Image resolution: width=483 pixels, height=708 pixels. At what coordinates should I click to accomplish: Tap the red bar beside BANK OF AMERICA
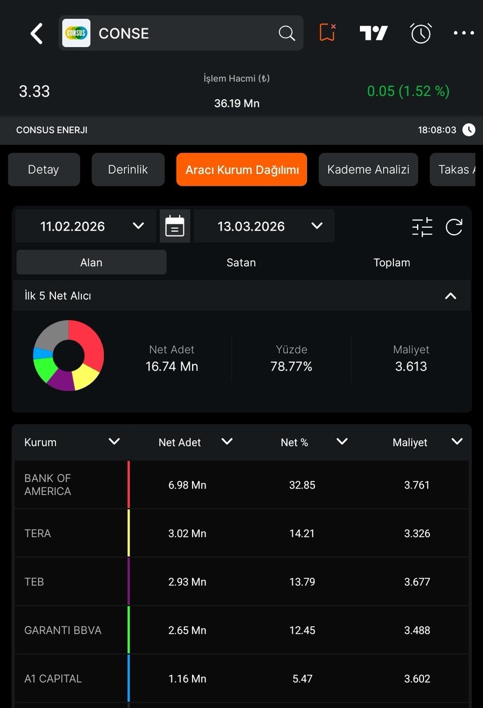click(x=129, y=485)
